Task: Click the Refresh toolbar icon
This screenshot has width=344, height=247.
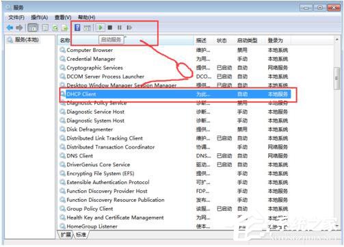Action: [x=55, y=28]
